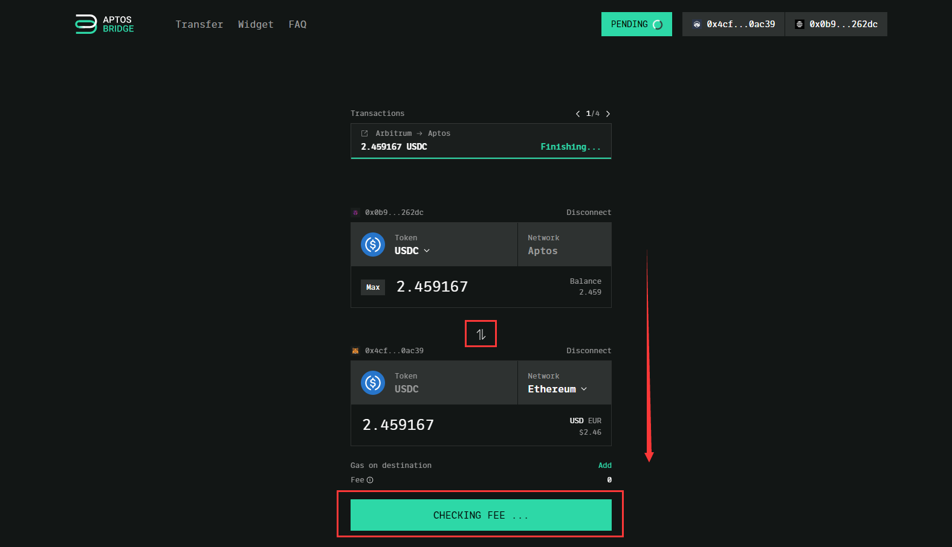Click the swap direction arrows icon
The width and height of the screenshot is (952, 547).
[x=481, y=334]
